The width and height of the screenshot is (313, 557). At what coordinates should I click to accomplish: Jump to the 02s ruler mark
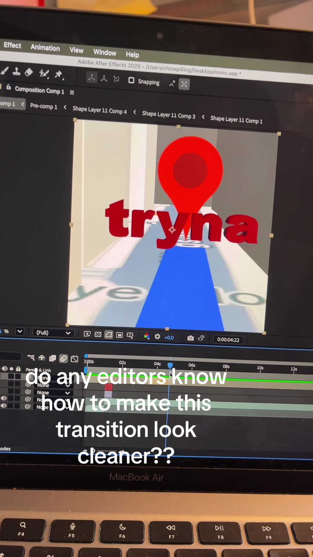123,363
